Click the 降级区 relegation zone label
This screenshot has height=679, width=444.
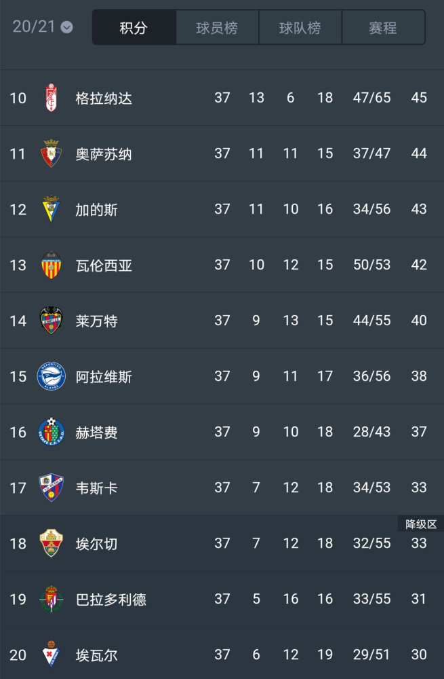(x=421, y=524)
